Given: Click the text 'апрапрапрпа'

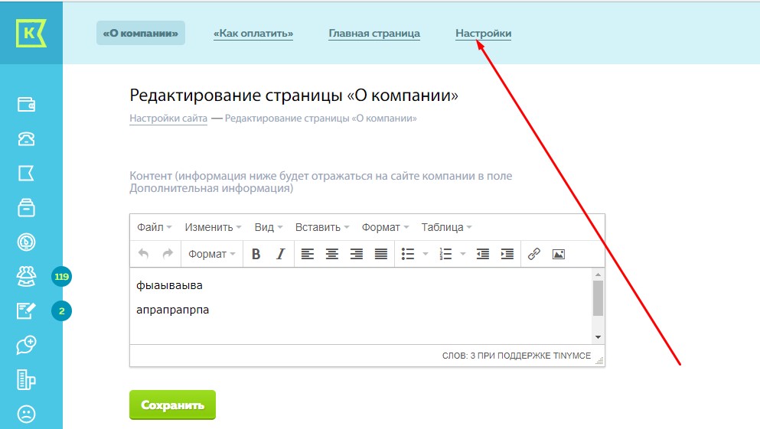Looking at the screenshot, I should [172, 310].
